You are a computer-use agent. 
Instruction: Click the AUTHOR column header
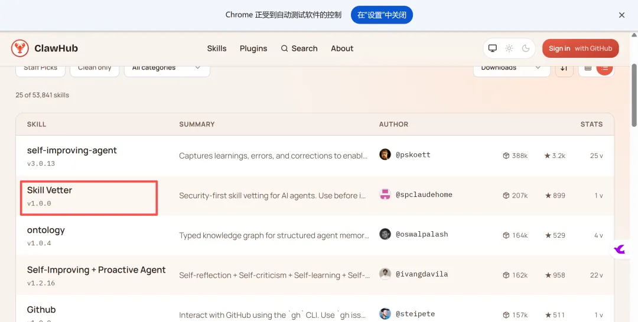pyautogui.click(x=393, y=124)
